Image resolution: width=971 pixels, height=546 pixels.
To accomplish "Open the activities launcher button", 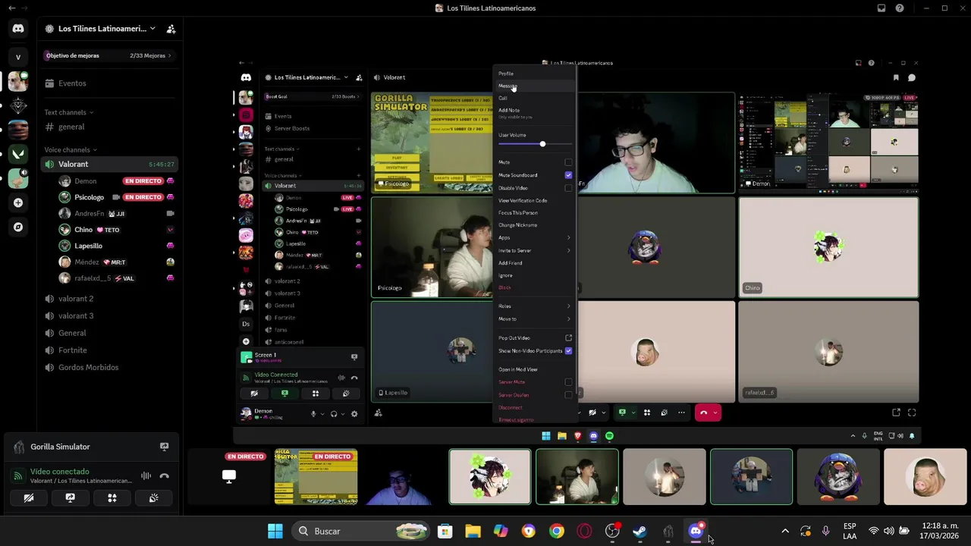I will (x=112, y=498).
